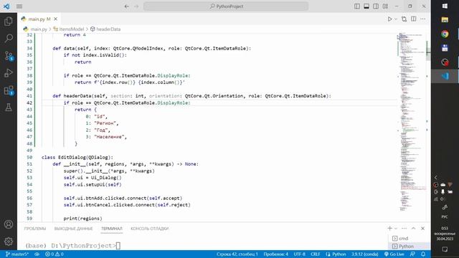Maximize panel with the up chevron
Screen dimensions: 459x258
click(413, 228)
